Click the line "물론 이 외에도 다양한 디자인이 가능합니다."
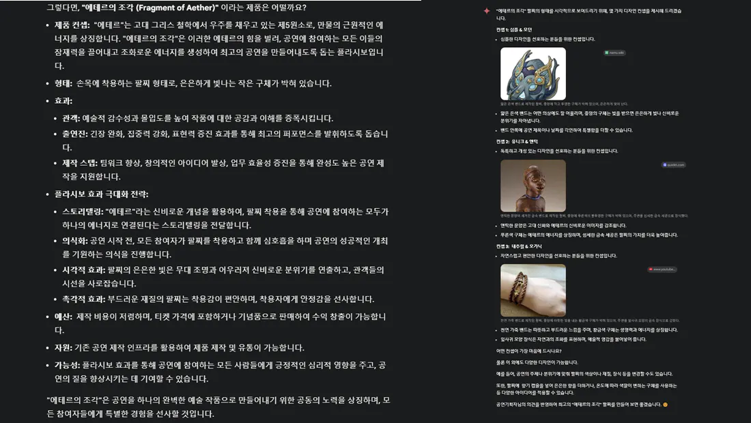Image resolution: width=751 pixels, height=423 pixels. tap(537, 363)
